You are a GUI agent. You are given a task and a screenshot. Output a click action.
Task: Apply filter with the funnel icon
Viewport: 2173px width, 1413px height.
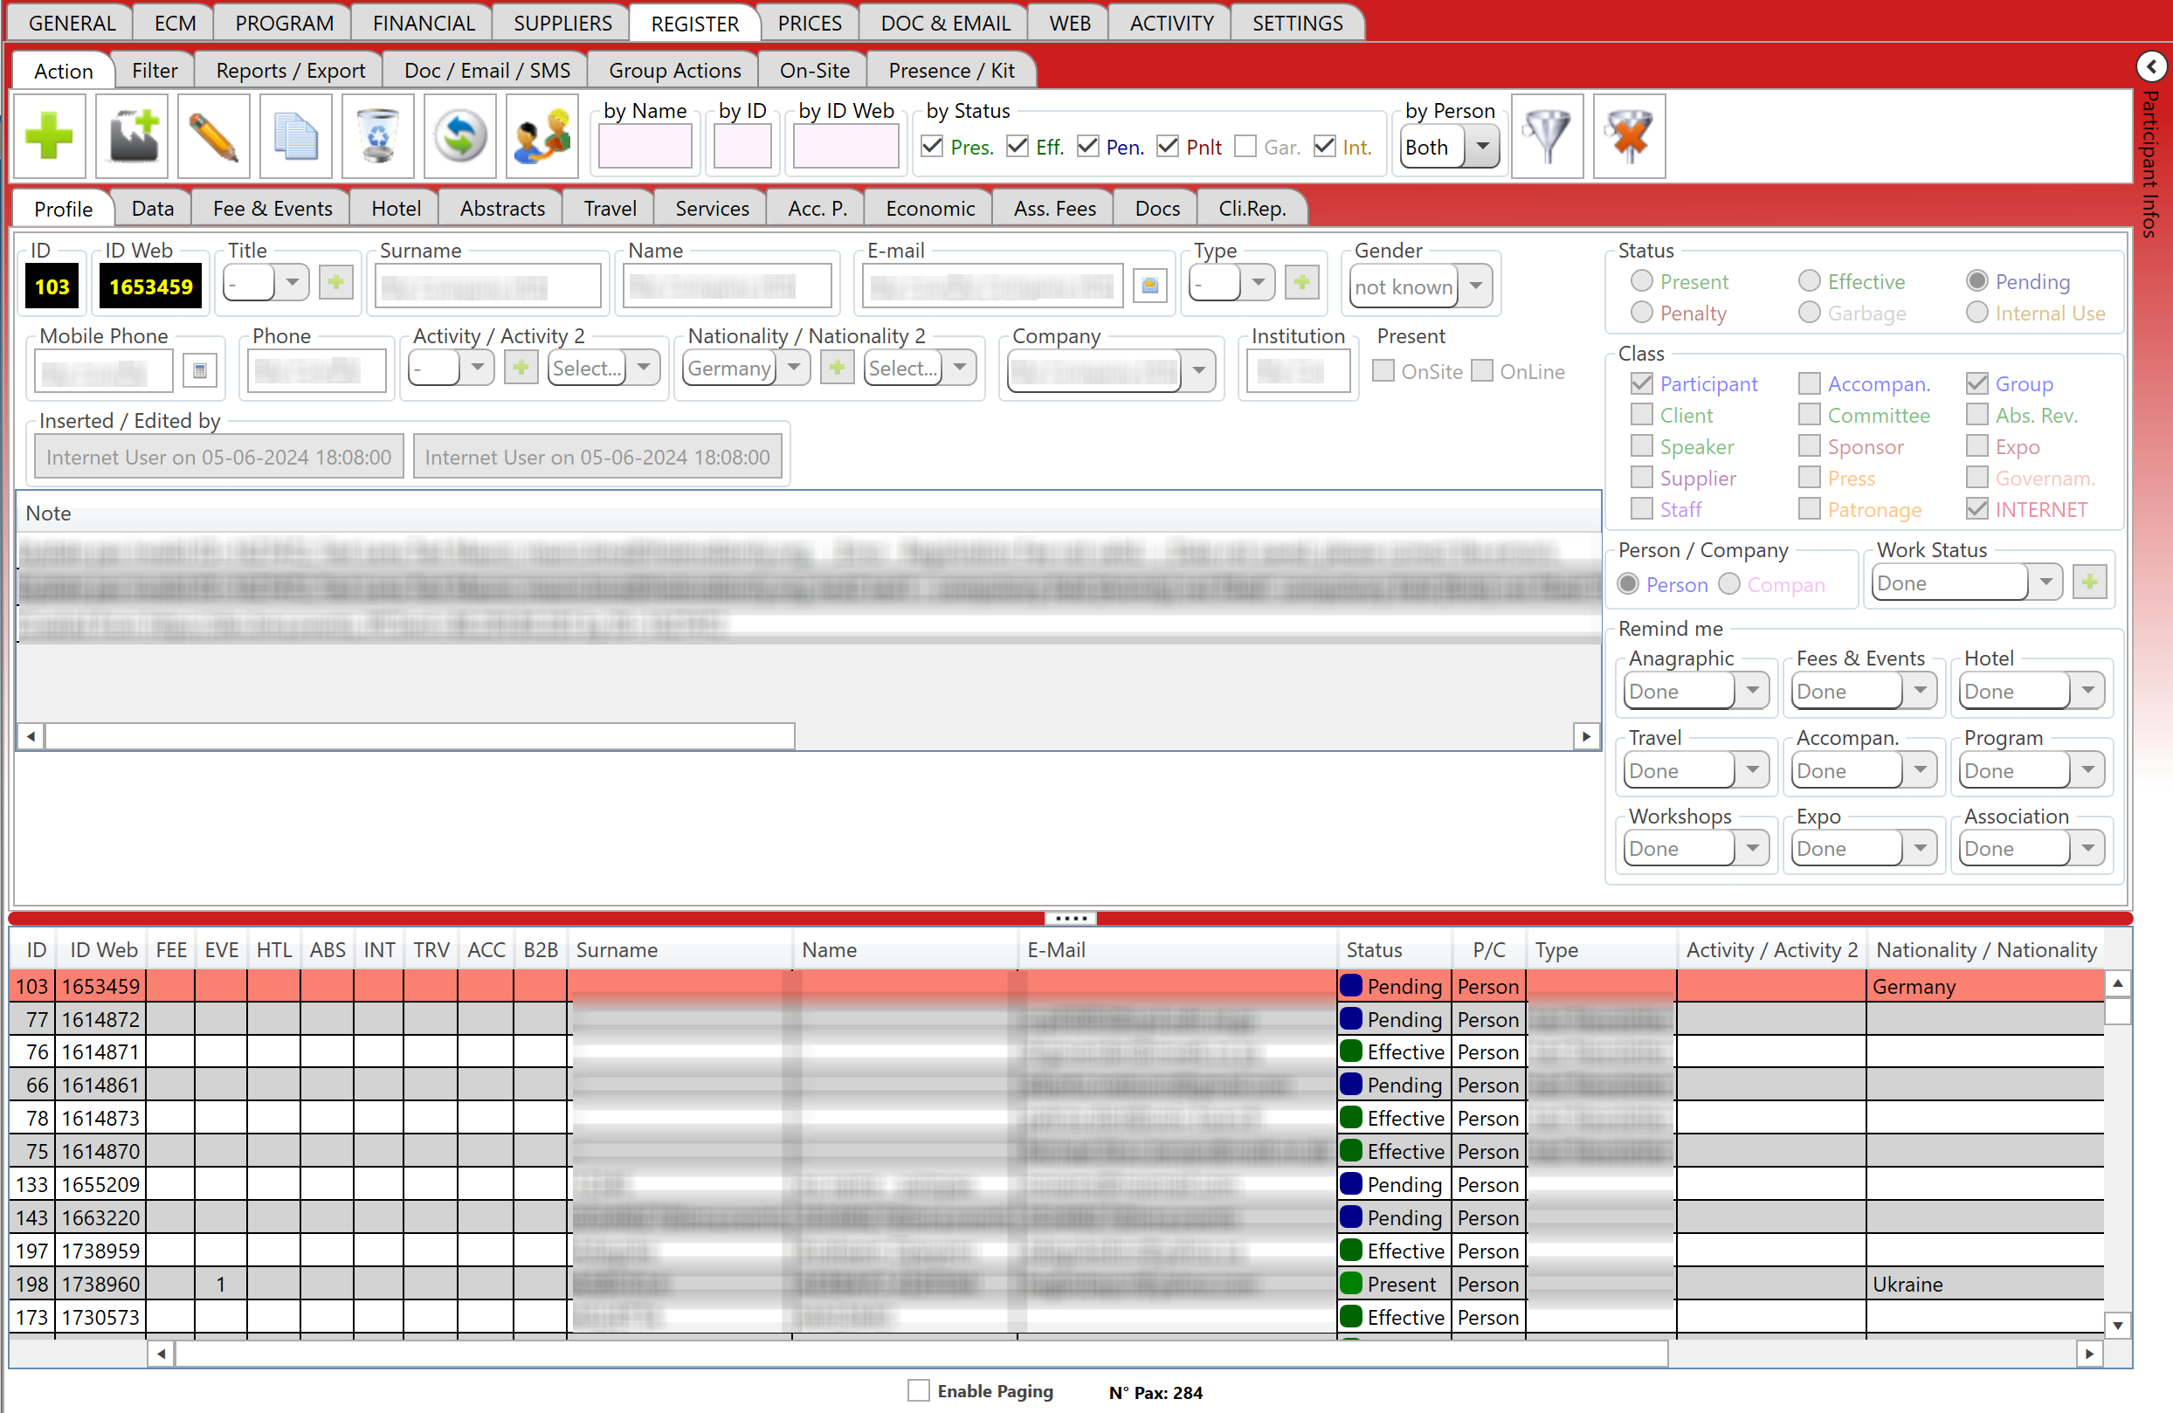coord(1547,137)
